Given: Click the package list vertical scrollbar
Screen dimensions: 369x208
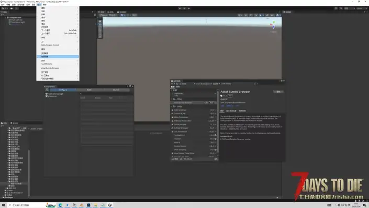Looking at the screenshot, I should coord(218,122).
